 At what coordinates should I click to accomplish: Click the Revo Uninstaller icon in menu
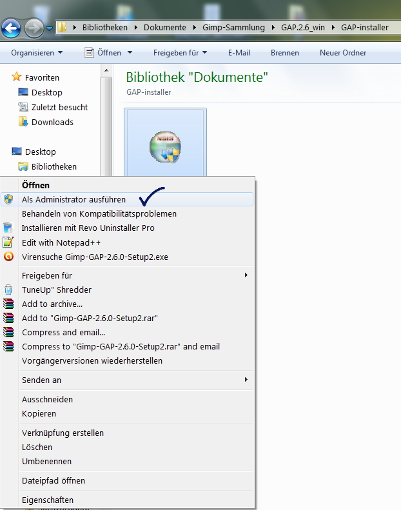click(8, 228)
